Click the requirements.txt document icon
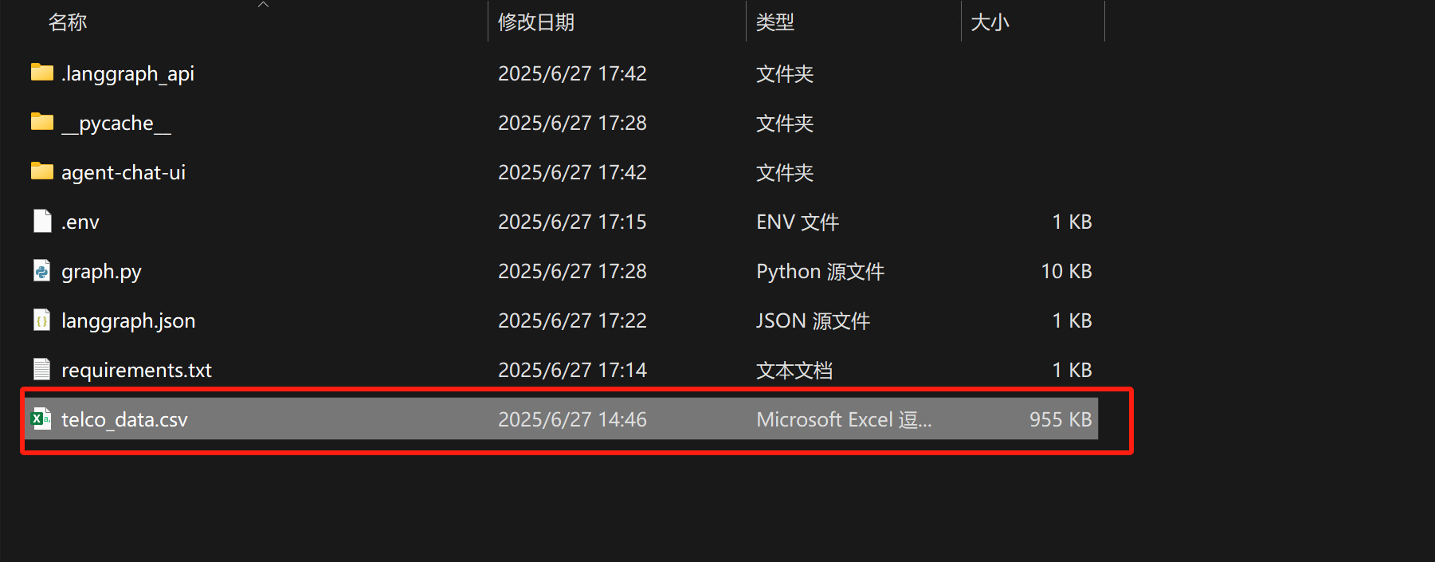1435x562 pixels. pos(42,369)
